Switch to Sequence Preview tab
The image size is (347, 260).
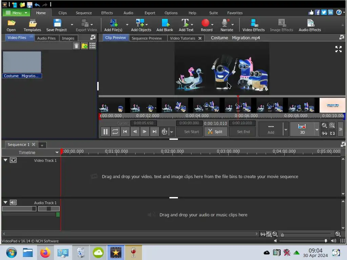pos(146,38)
